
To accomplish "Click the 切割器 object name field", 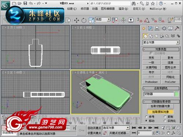I will (x=159, y=94).
